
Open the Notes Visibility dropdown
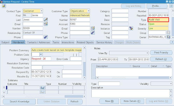coord(171,84)
